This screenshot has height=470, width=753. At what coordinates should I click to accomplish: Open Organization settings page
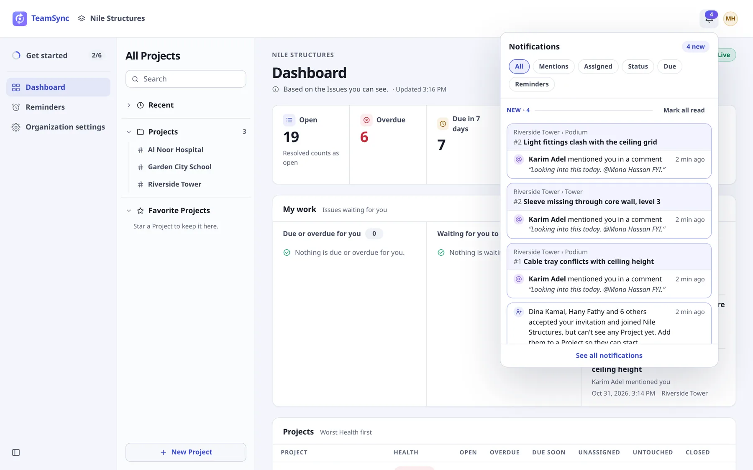pos(59,127)
